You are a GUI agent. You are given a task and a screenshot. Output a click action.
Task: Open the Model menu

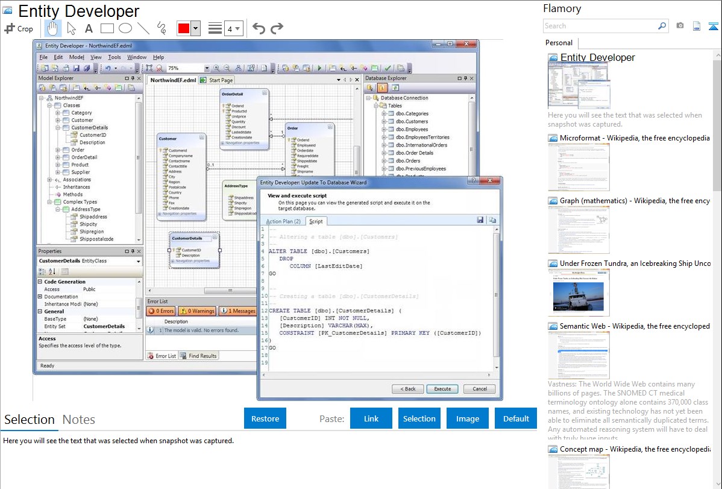[77, 57]
